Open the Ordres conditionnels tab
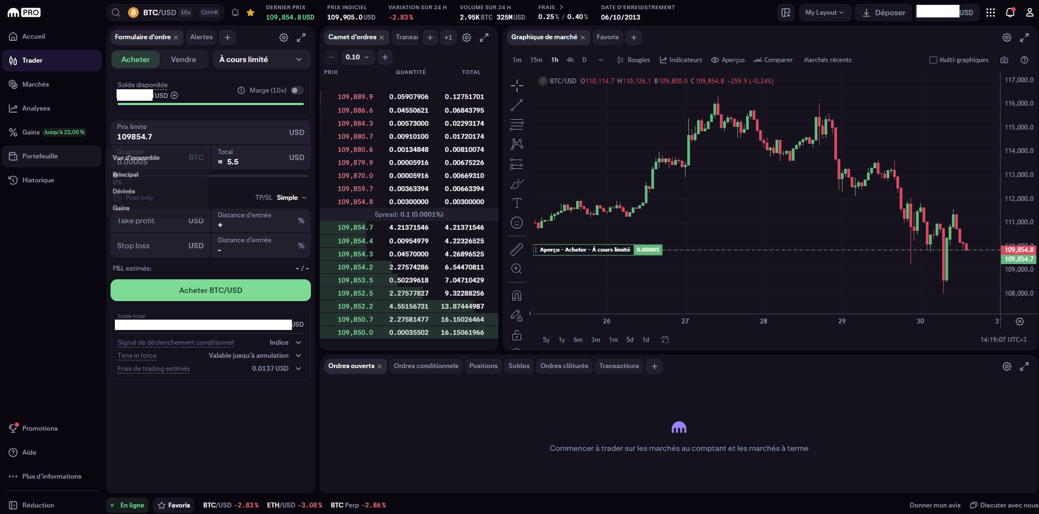Image resolution: width=1039 pixels, height=514 pixels. (426, 366)
